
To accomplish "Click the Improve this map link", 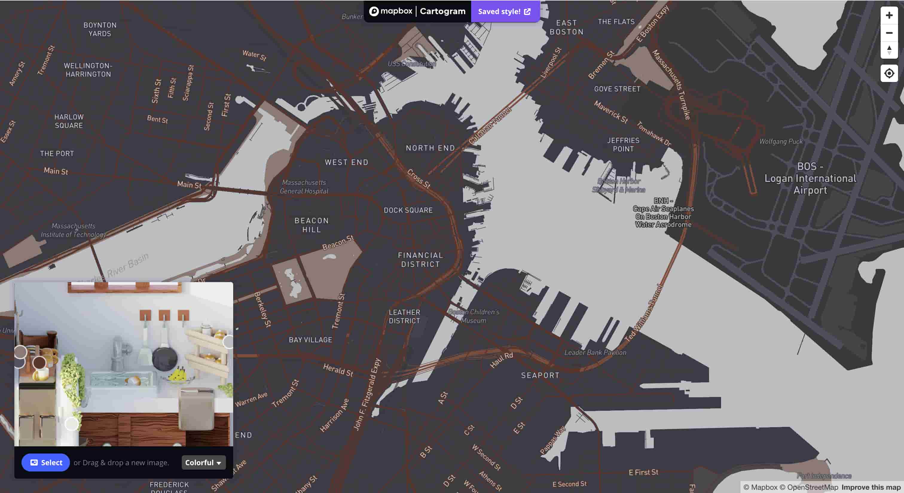I will 870,487.
